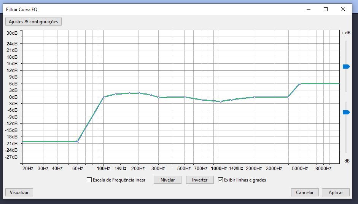Minimize the Filtrar Curva EQ window
The height and width of the screenshot is (204, 358).
pyautogui.click(x=309, y=9)
